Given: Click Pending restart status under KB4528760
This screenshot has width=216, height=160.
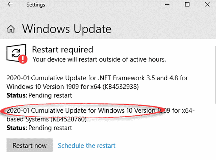Looking at the screenshot, I should click(50, 128).
